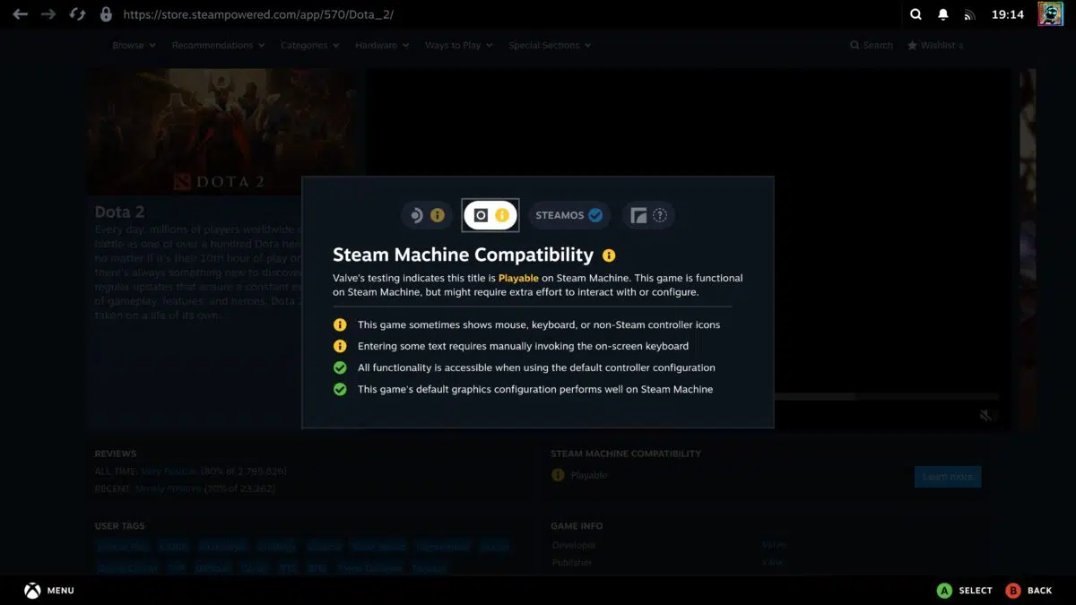The image size is (1076, 605).
Task: Select 'All functionality is accessible' line
Action: (x=536, y=367)
